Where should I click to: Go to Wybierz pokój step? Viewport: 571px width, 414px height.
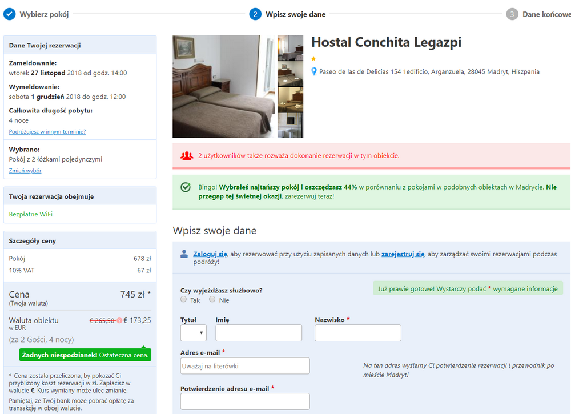point(44,14)
